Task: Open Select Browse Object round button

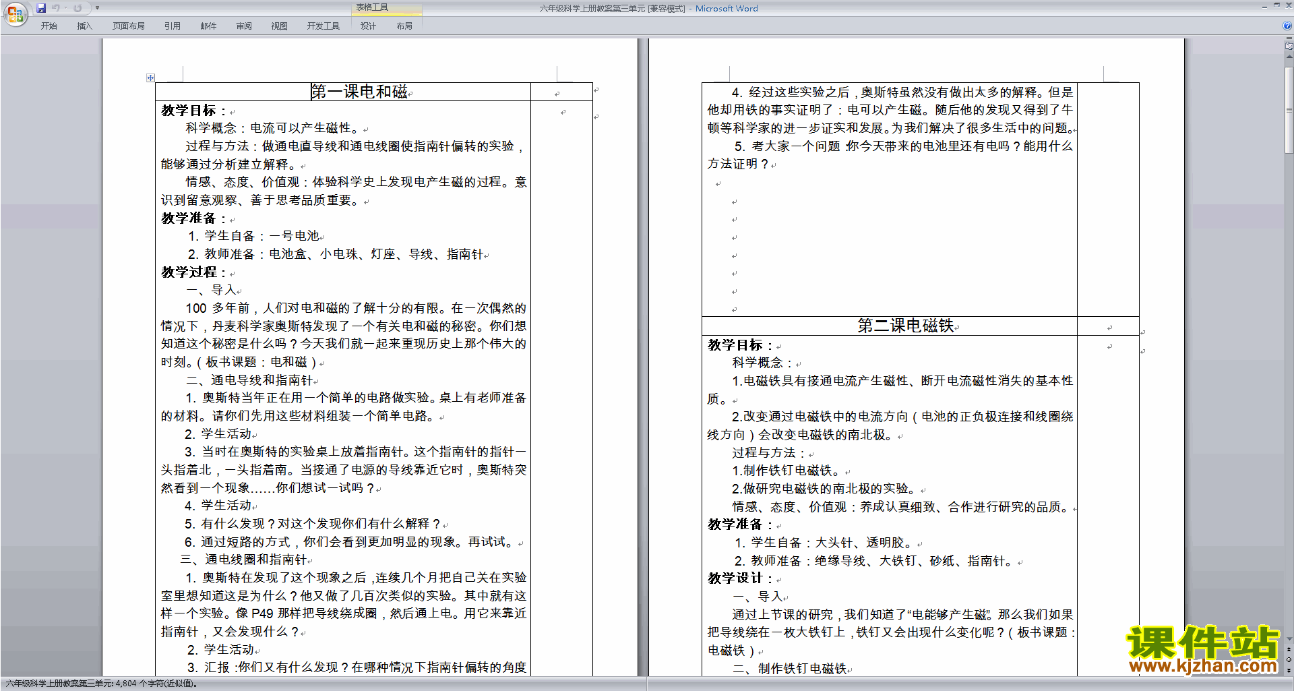Action: pos(1289,660)
